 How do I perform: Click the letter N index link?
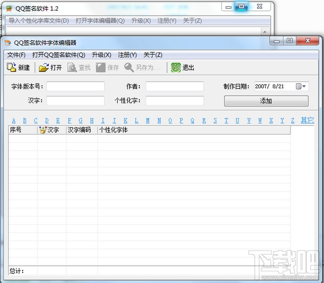159,120
